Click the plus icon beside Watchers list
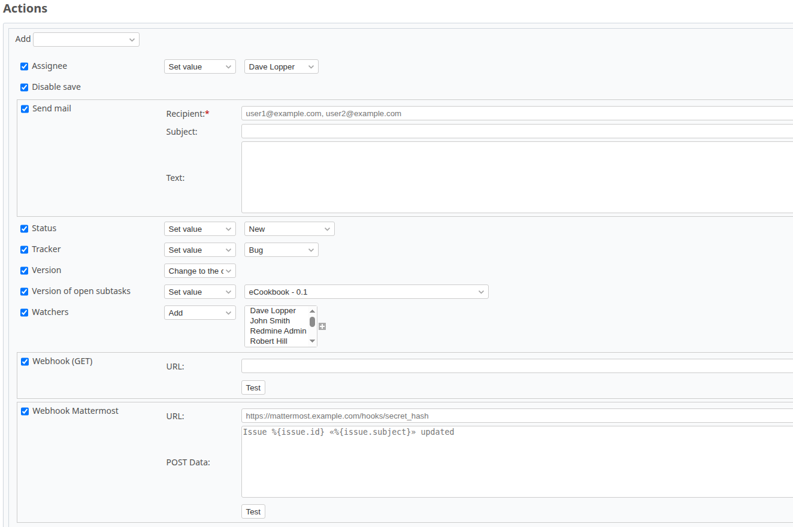This screenshot has width=793, height=527. tap(322, 326)
